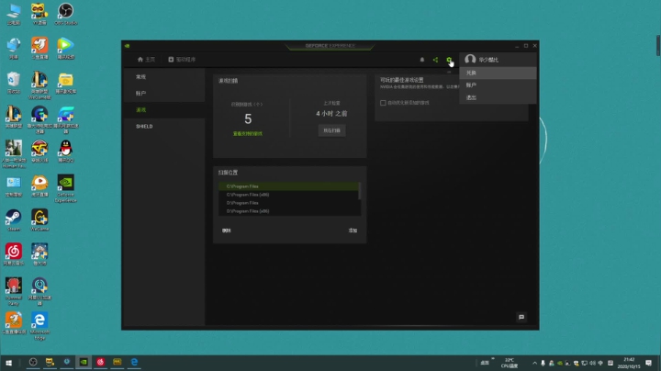Image resolution: width=661 pixels, height=371 pixels.
Task: Open GeForce Experience desktop shortcut
Action: pyautogui.click(x=66, y=188)
